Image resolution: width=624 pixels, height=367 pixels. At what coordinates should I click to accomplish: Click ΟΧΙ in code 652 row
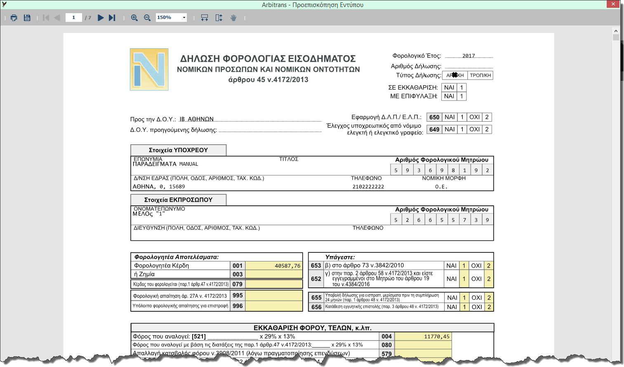(x=476, y=279)
